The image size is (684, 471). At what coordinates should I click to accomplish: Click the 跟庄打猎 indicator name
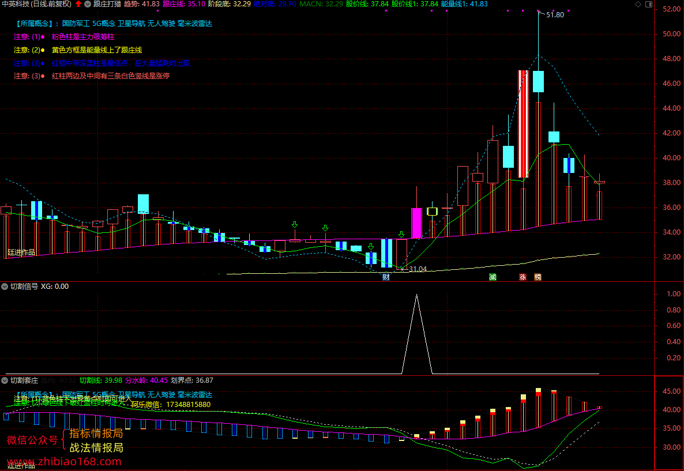coord(107,4)
